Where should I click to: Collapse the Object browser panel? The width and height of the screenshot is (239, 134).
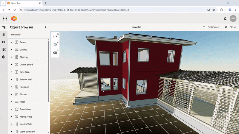click(x=45, y=27)
